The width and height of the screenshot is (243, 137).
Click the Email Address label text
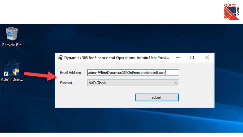(x=70, y=73)
